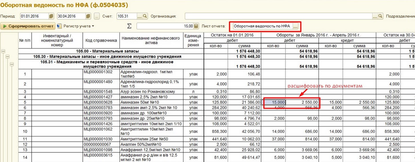415x162 pixels.
Task: Click the Лист отчета value field
Action: pyautogui.click(x=262, y=26)
